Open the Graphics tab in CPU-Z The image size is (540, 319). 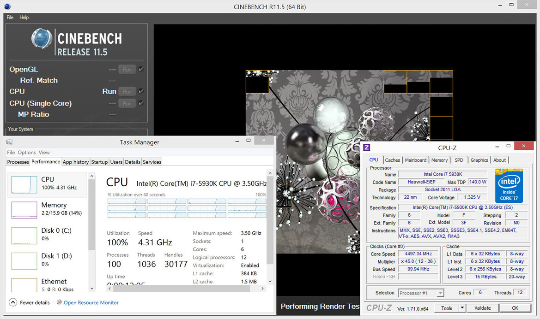479,160
